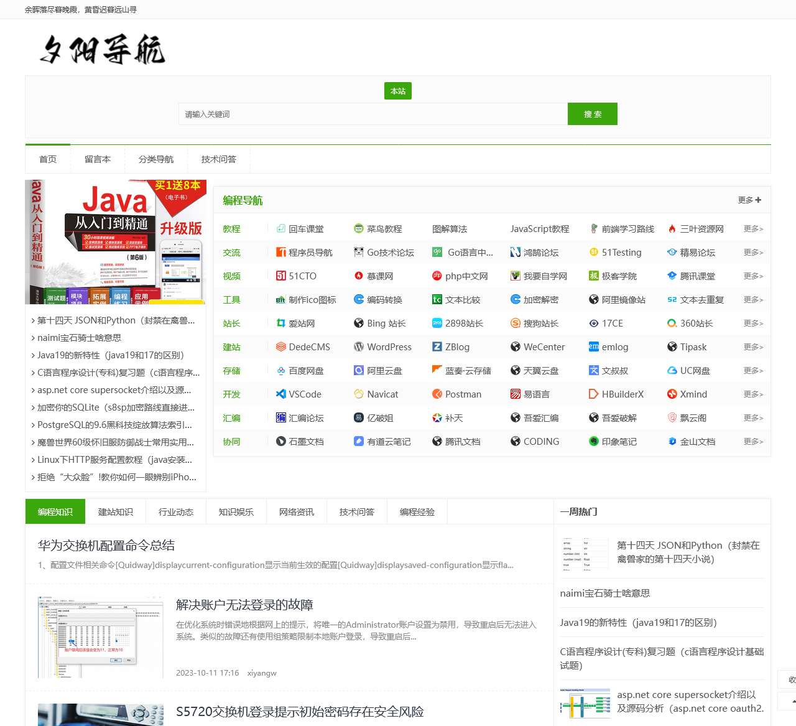This screenshot has height=726, width=796.
Task: Expand 更多> for the 工具 row
Action: point(753,300)
